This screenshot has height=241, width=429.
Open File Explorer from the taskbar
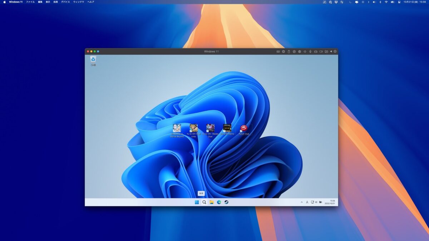tap(212, 202)
